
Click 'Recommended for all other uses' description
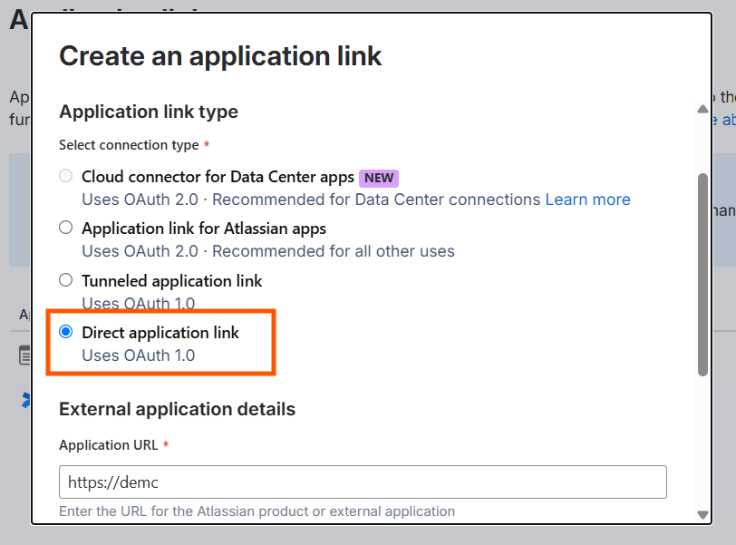tap(334, 251)
